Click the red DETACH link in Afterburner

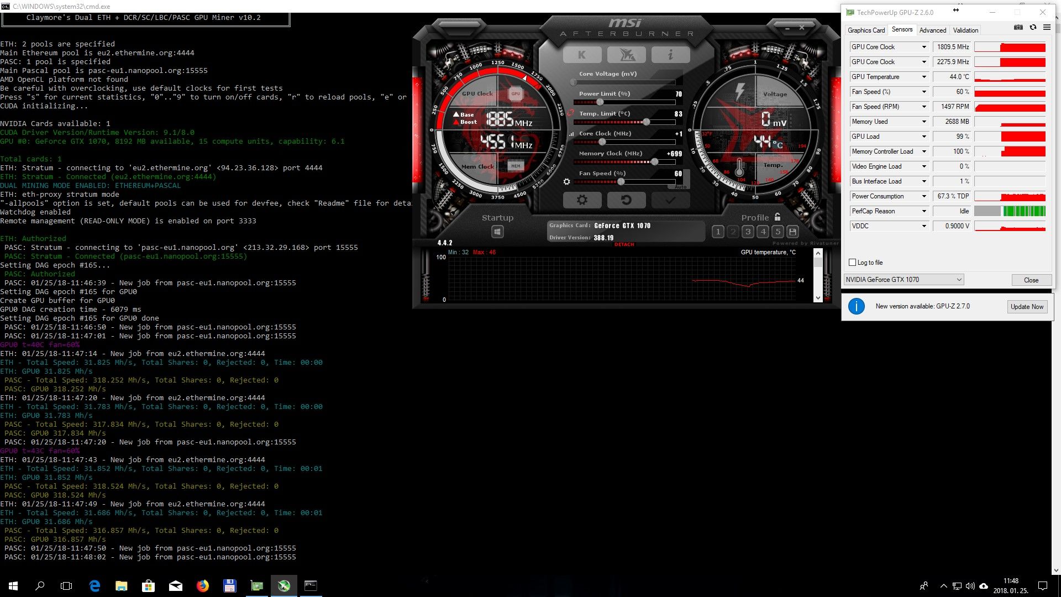point(624,244)
